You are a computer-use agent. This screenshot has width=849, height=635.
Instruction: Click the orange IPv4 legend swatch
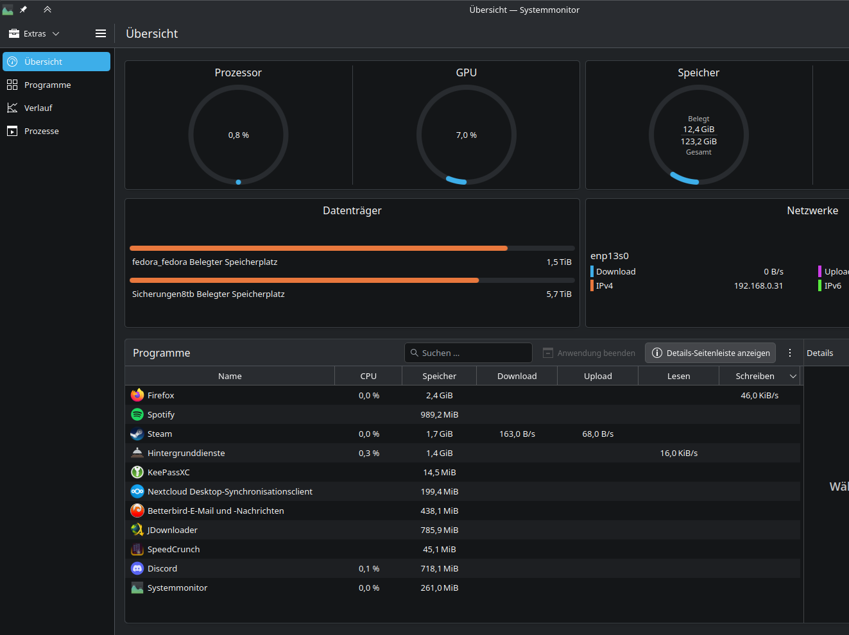coord(592,285)
